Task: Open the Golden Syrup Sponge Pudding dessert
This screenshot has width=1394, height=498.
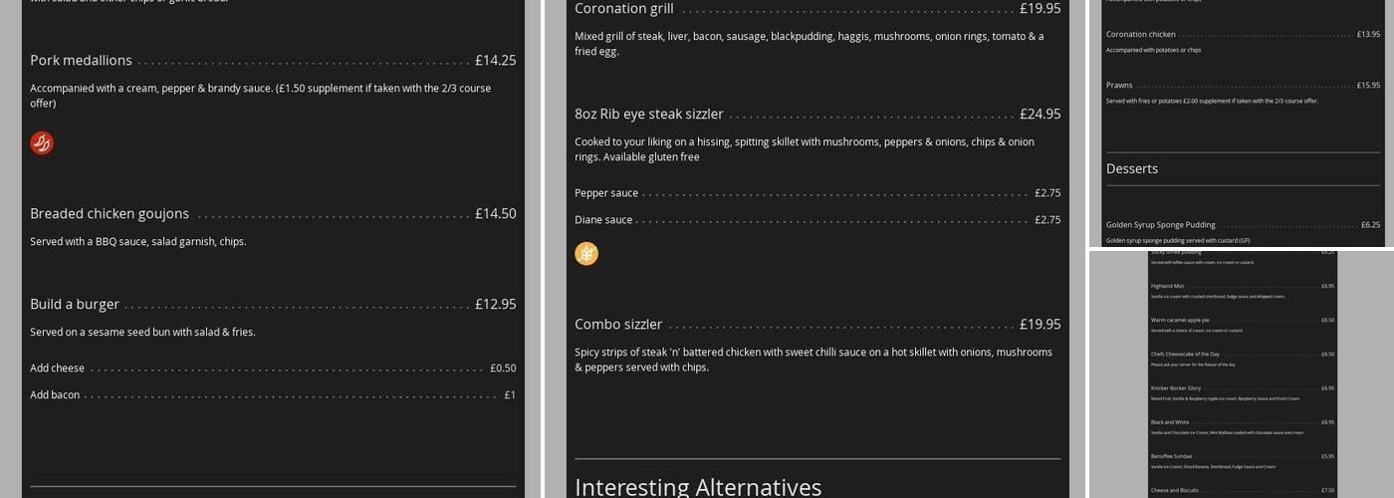Action: [x=1161, y=225]
